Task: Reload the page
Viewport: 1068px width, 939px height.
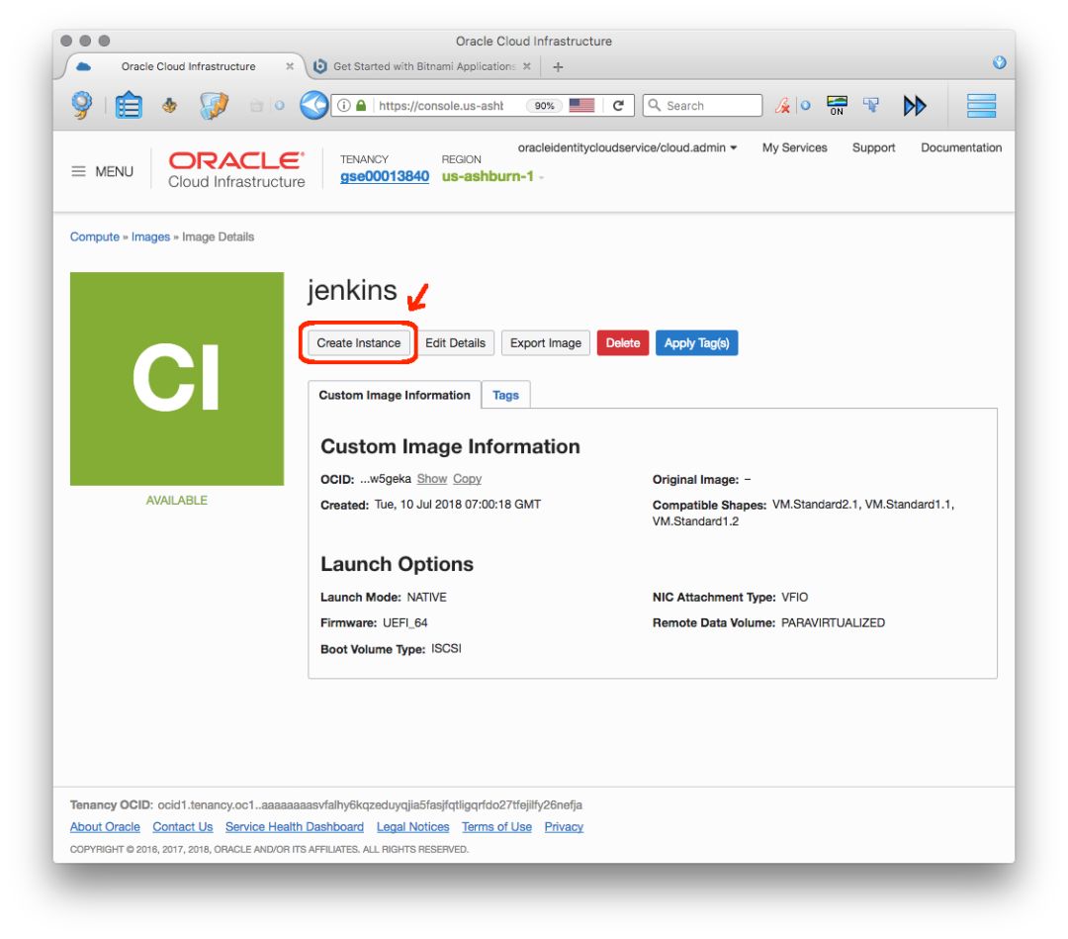Action: tap(618, 106)
